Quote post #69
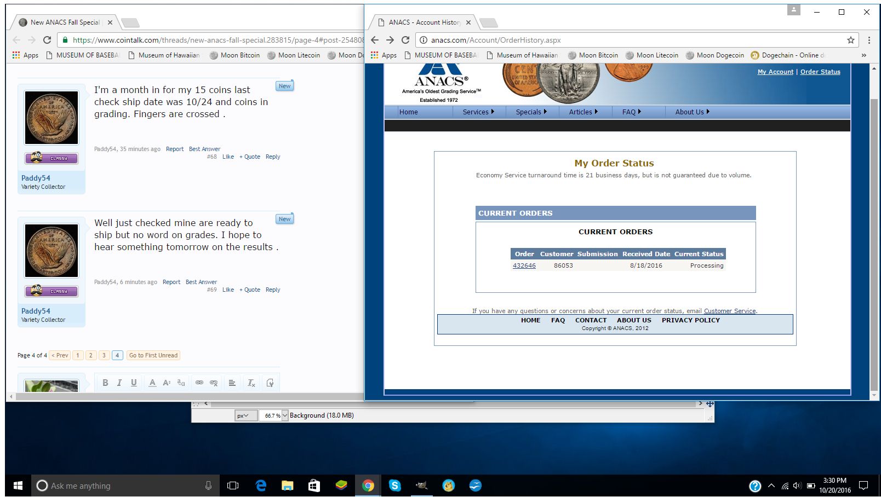Screen dimensions: 881x497 click(x=250, y=290)
